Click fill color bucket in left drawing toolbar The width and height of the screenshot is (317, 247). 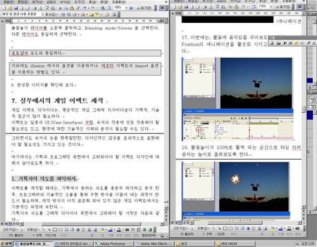(x=102, y=230)
